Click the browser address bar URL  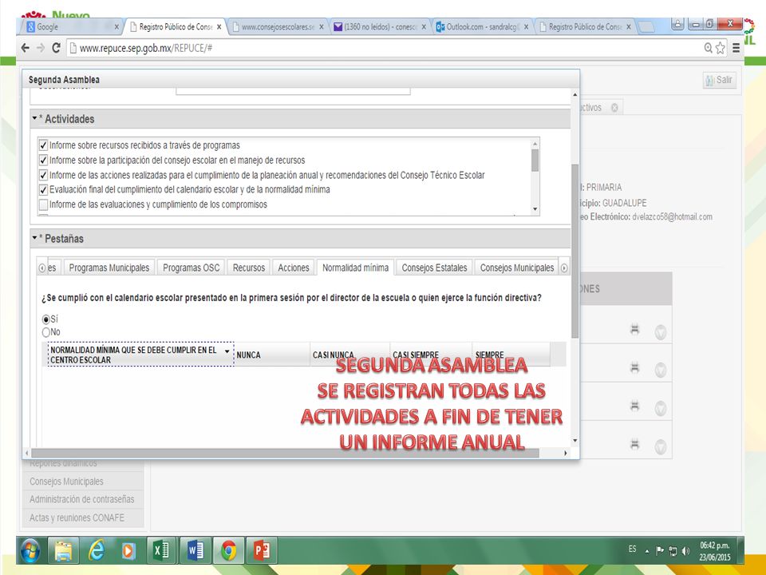tap(145, 48)
